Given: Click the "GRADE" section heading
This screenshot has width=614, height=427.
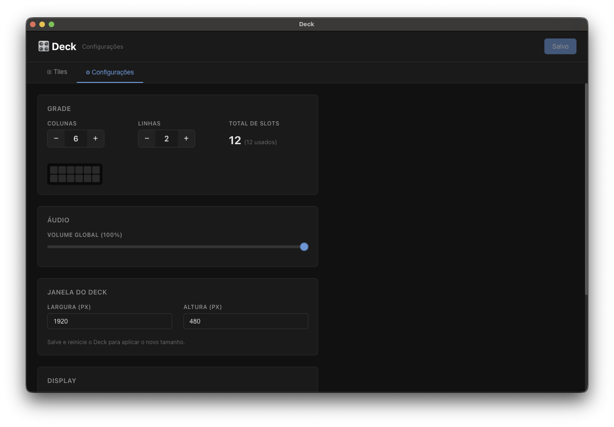Looking at the screenshot, I should [59, 109].
